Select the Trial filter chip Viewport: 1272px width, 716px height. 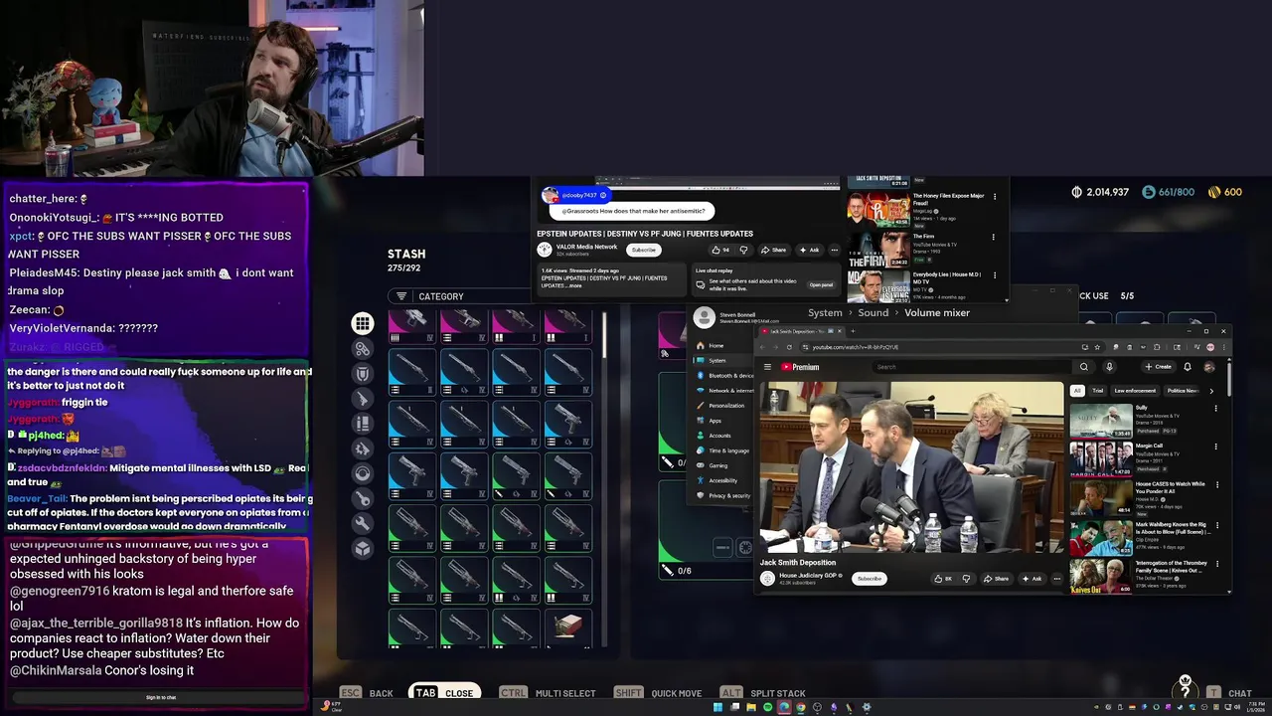(1097, 391)
